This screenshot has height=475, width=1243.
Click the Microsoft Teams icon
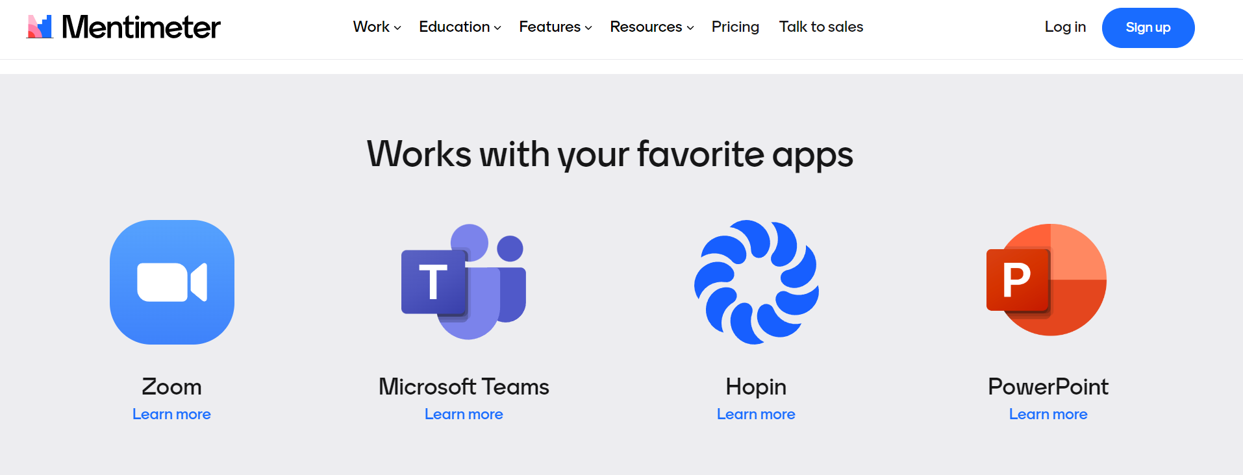point(464,282)
